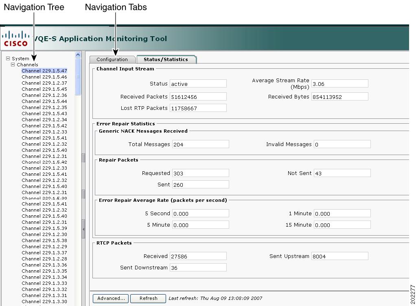
Task: Click the Cisco logo in the header
Action: 15,39
